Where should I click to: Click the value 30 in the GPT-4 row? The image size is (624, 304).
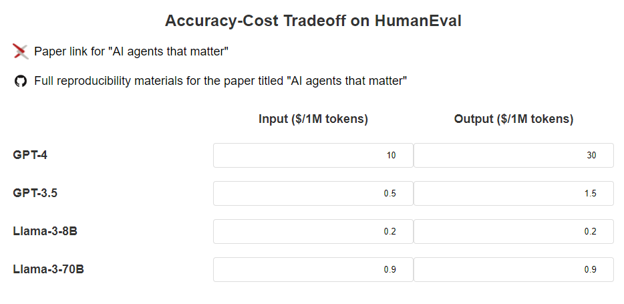point(591,156)
